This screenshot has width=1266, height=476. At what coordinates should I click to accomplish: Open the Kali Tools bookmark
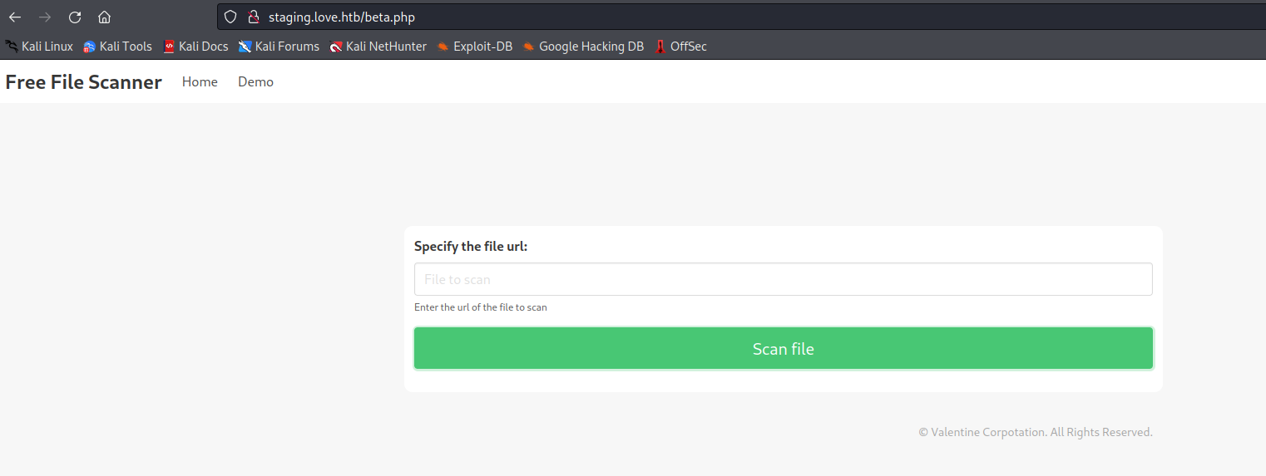click(117, 47)
